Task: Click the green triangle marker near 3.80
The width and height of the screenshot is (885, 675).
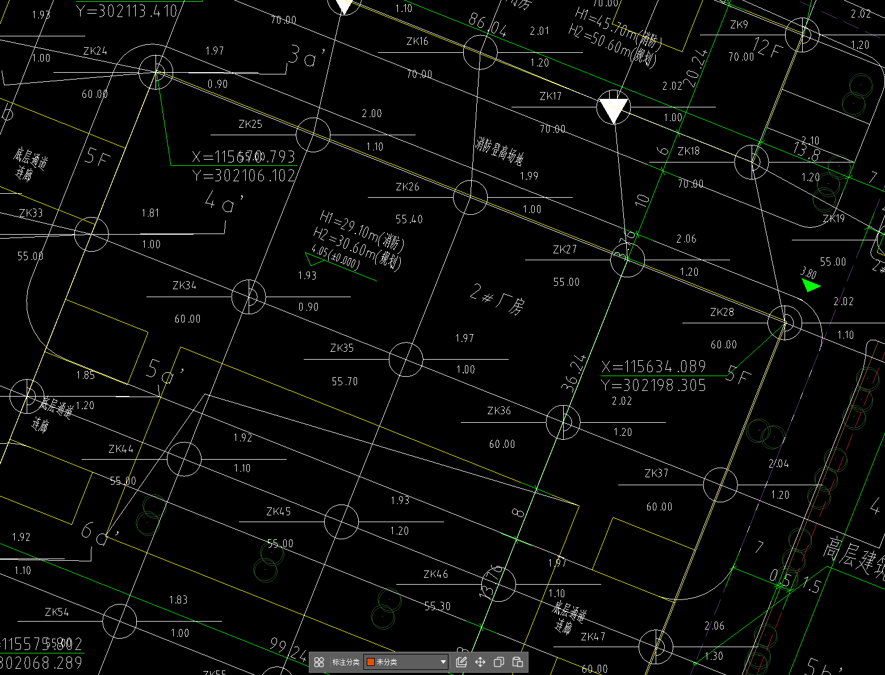Action: [x=809, y=285]
